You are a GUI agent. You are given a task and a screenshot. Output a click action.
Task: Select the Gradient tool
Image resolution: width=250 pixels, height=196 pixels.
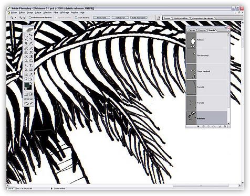tap(31, 57)
